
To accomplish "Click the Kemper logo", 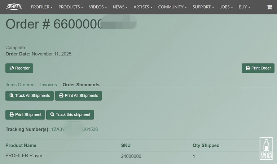I will 14,7.
